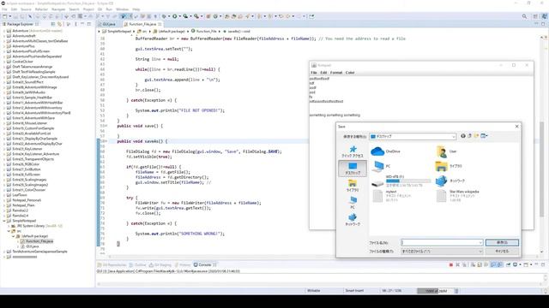Select the WD external drive in Save dialog
Viewport: 549px width, 308px height.
tap(401, 181)
